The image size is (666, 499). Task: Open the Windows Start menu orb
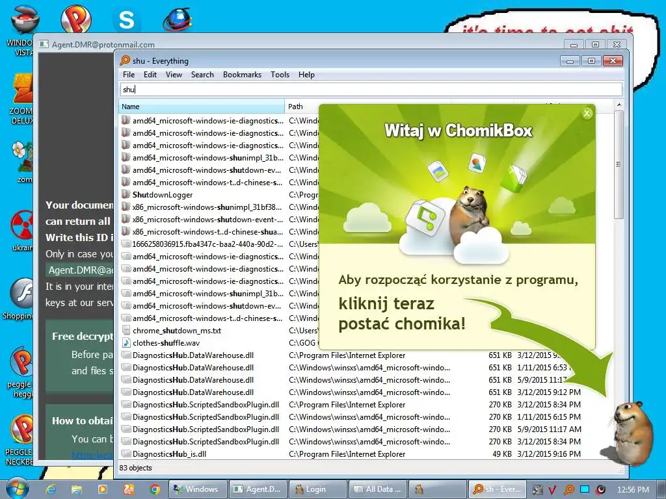(x=18, y=489)
